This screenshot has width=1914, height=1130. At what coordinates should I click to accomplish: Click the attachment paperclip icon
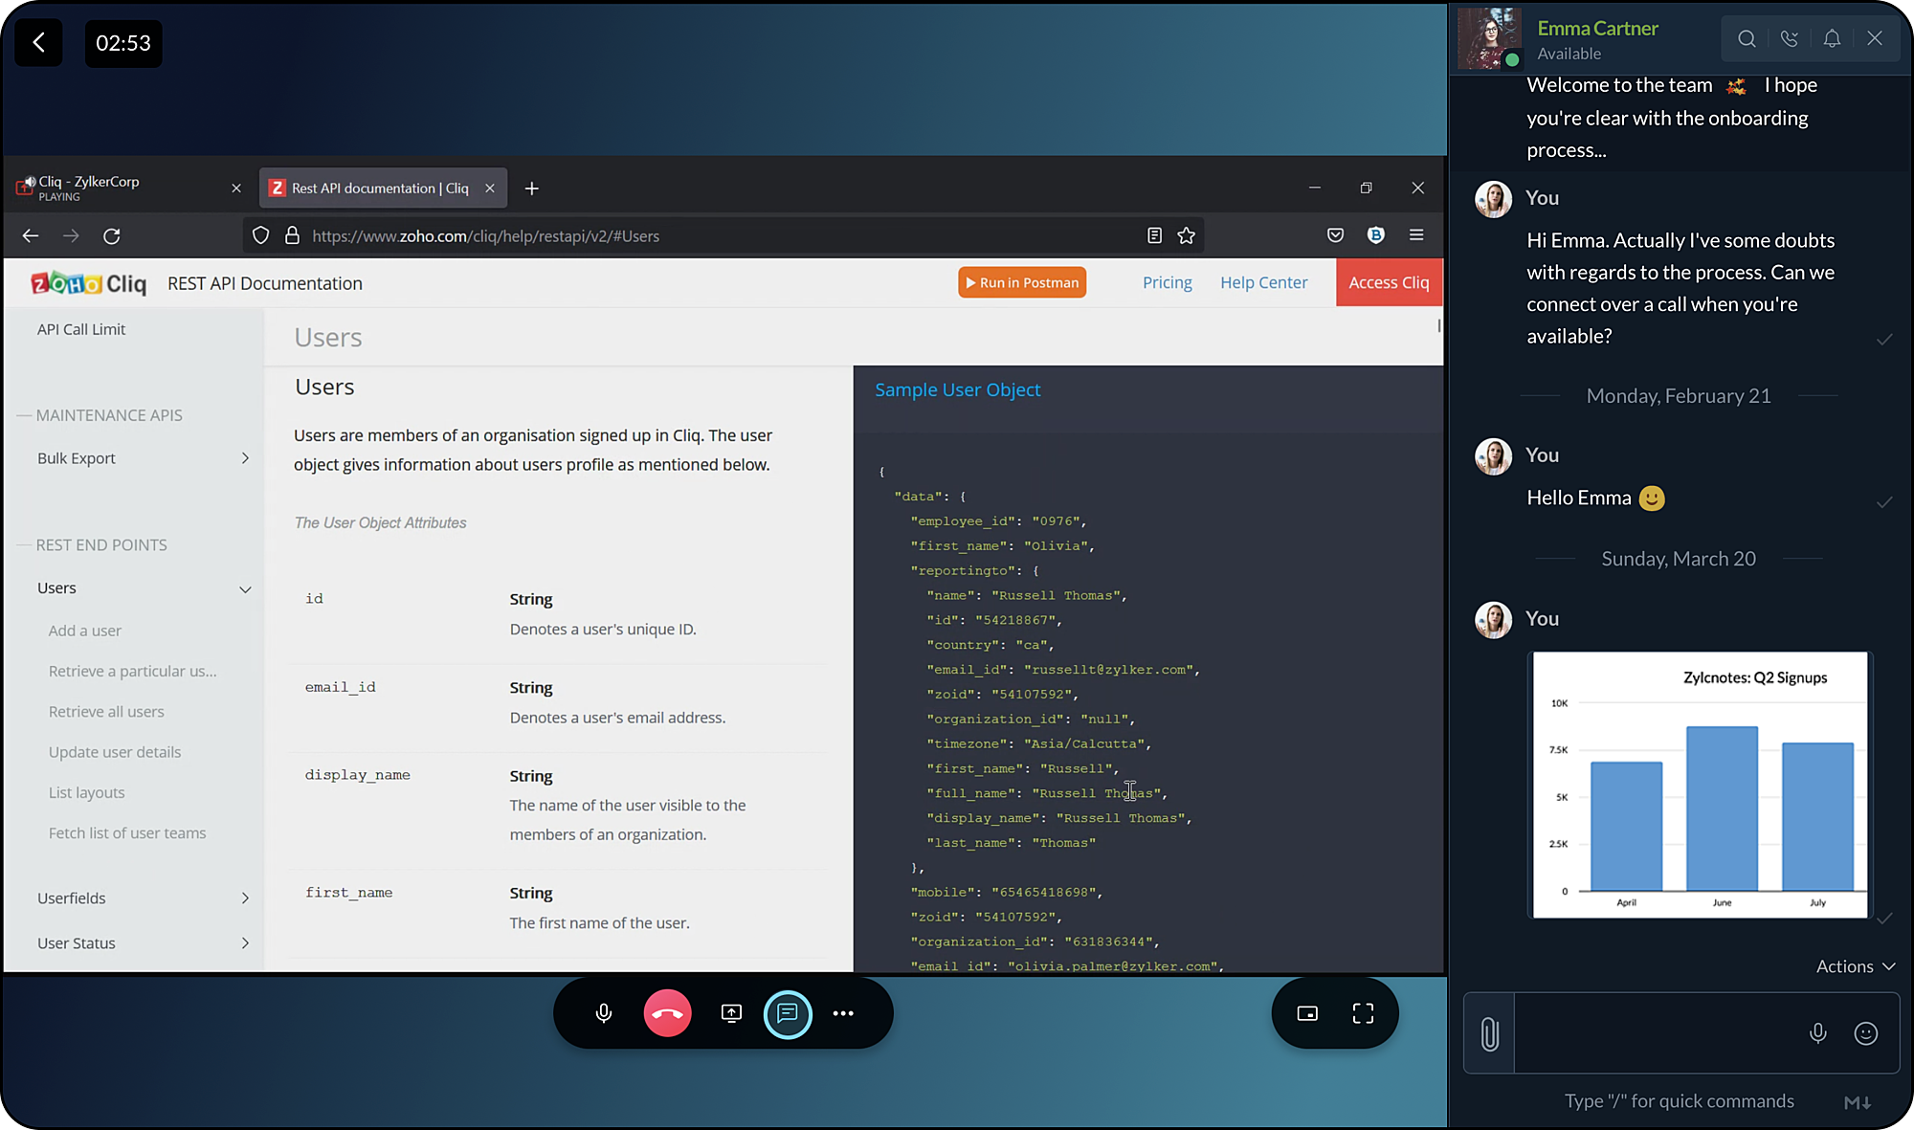[1489, 1033]
